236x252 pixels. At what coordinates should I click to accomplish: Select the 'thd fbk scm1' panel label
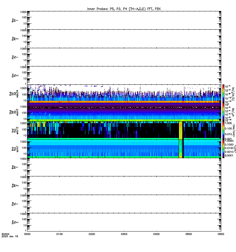(x=15, y=149)
